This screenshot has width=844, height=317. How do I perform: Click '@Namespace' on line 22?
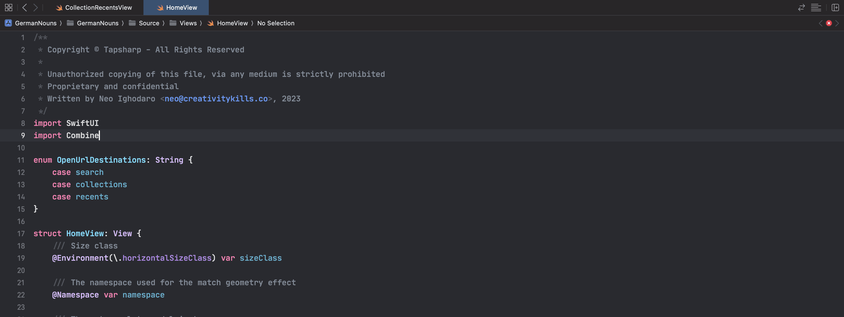75,295
